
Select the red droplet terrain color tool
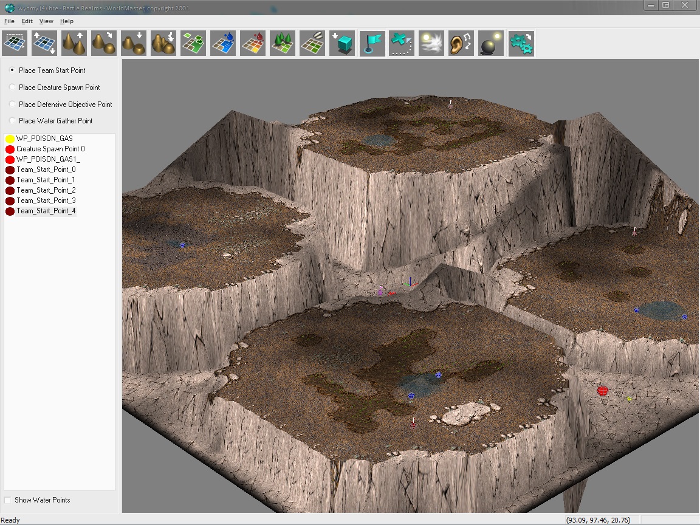(253, 43)
